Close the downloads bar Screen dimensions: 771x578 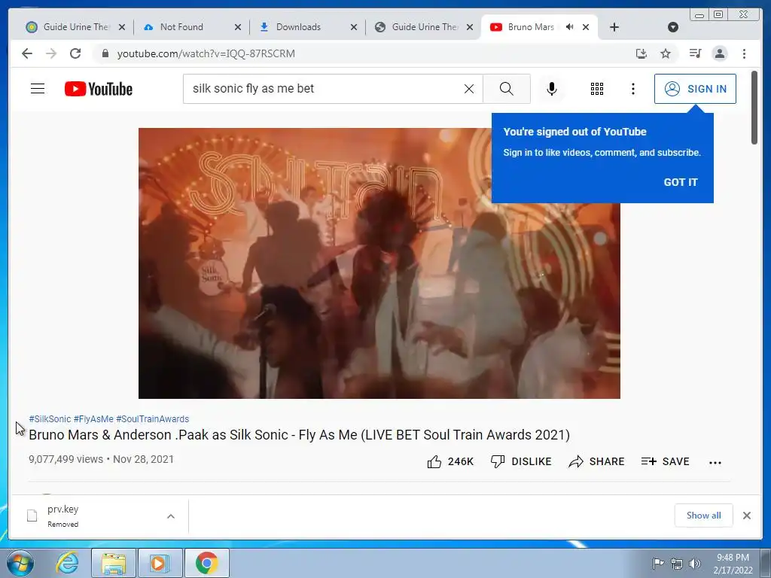pos(746,515)
